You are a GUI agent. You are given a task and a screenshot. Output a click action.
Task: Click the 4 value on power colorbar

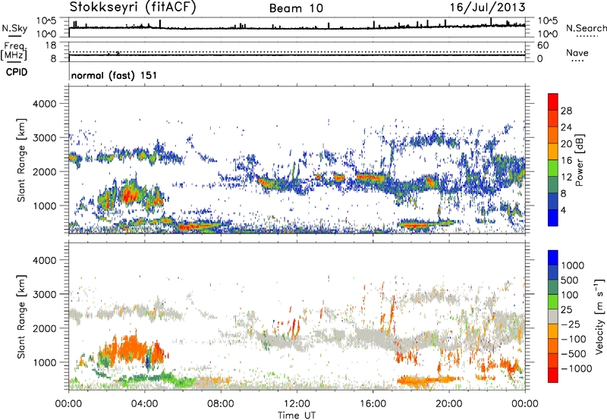pos(564,210)
